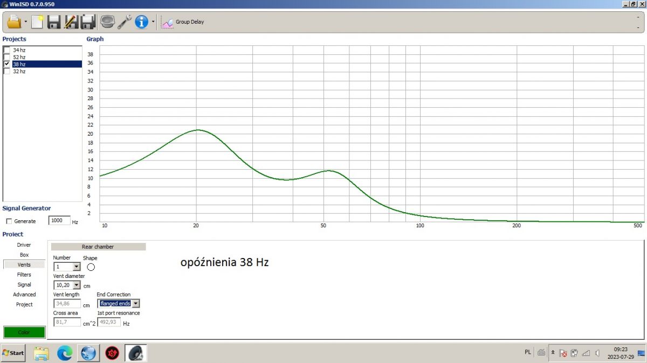Select the 34 hz project row
The width and height of the screenshot is (647, 363).
[46, 50]
